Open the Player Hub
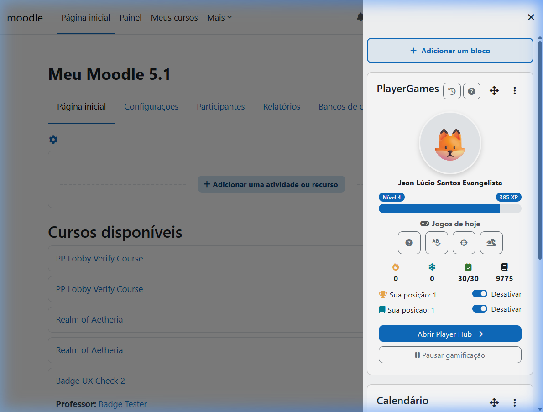 tap(450, 334)
